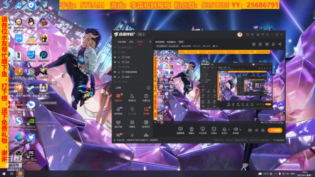Expand the microphone options arrow
The width and height of the screenshot is (315, 177).
coord(229,130)
